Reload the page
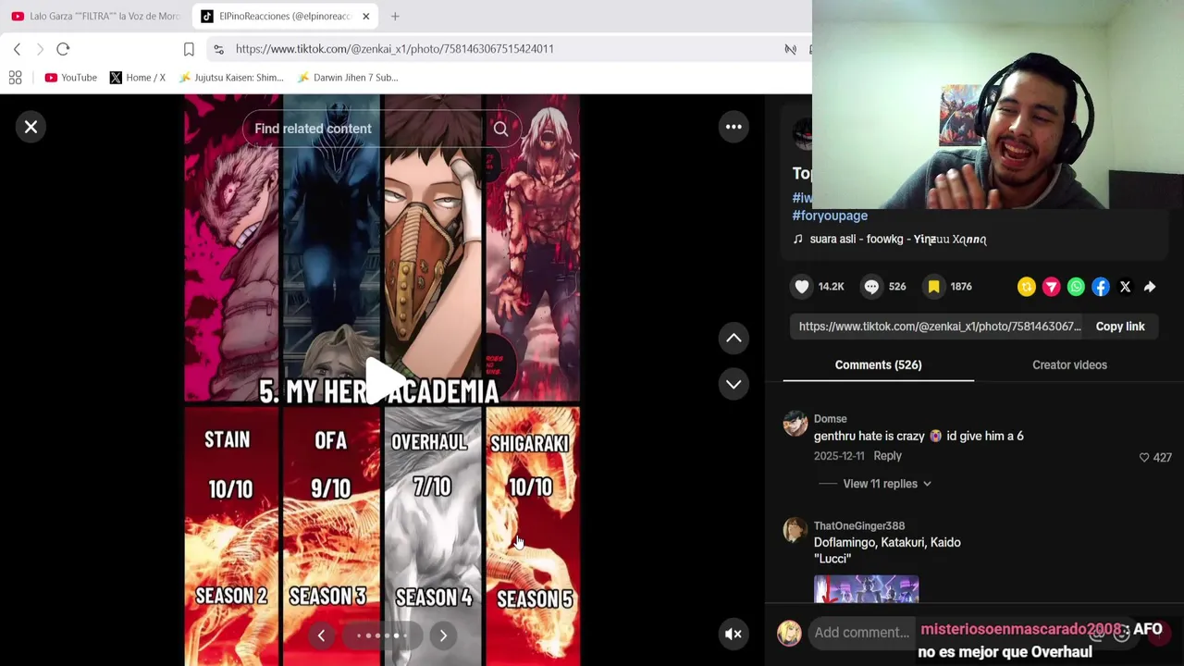 (x=63, y=49)
